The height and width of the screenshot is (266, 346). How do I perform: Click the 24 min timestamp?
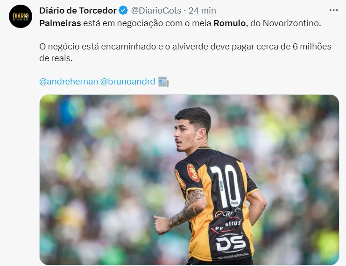click(x=202, y=10)
